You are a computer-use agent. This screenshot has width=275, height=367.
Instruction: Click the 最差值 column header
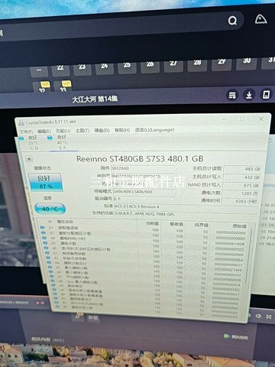[x=176, y=224]
